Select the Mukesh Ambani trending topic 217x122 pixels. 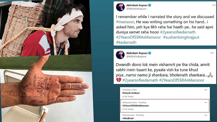165,93
